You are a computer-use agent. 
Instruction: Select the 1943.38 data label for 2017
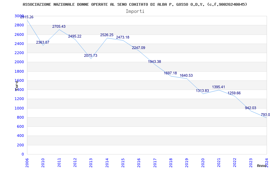click(x=154, y=62)
